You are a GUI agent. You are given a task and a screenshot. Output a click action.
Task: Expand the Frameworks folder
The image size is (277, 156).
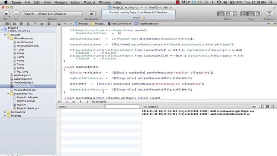5,112
